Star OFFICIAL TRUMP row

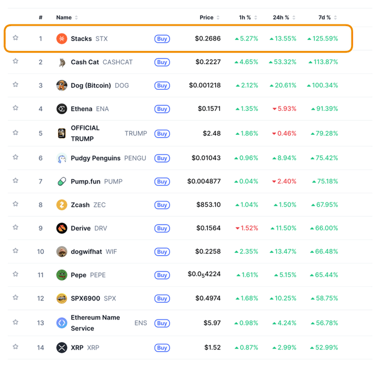click(16, 133)
